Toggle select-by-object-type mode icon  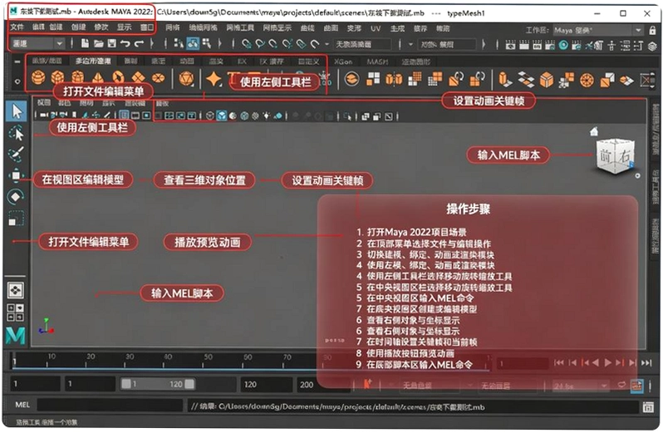(206, 43)
